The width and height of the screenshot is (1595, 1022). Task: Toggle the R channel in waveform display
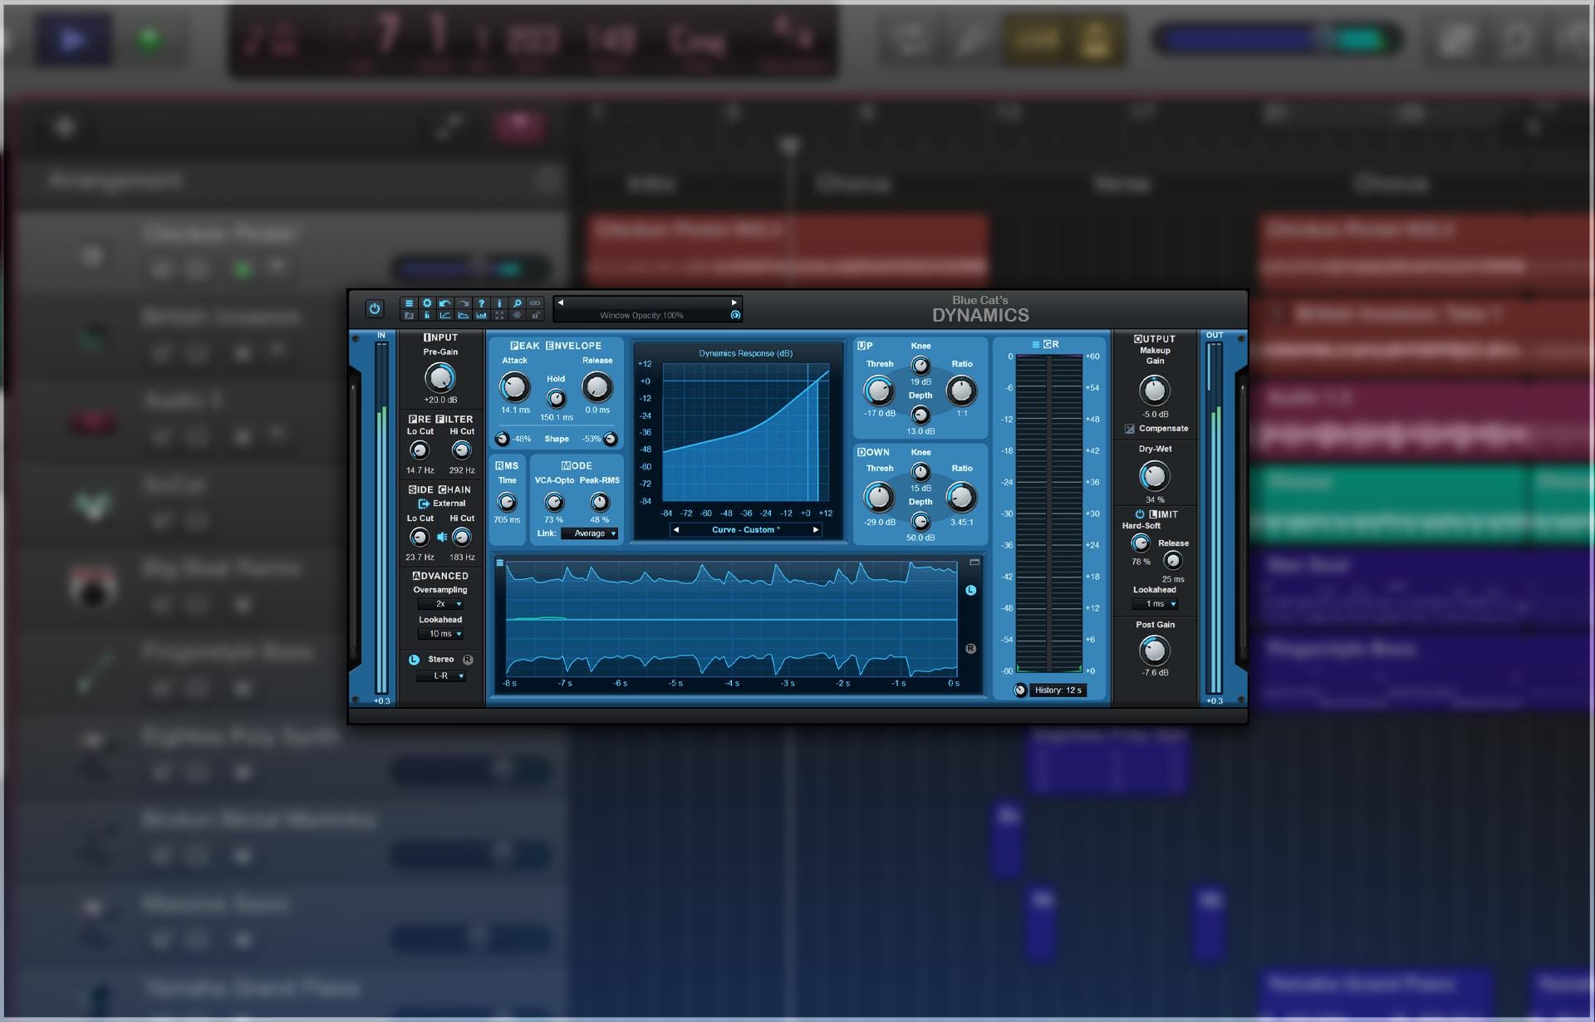coord(970,648)
